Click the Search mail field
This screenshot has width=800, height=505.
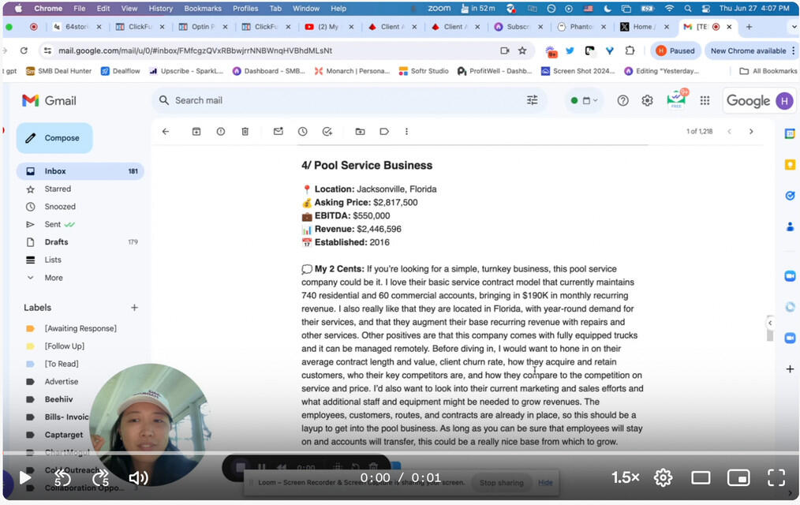pos(339,100)
